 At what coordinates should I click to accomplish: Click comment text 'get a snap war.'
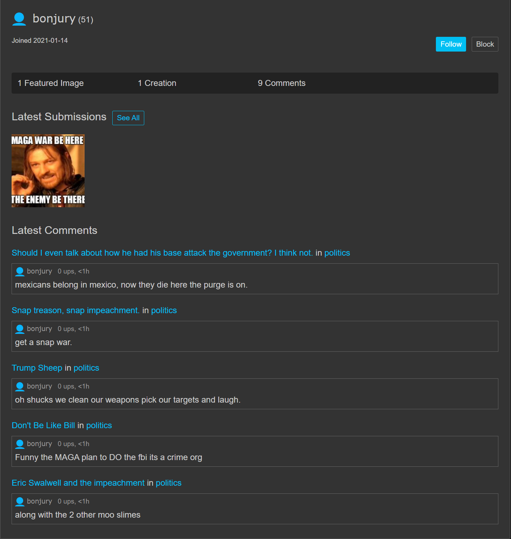[x=44, y=342]
